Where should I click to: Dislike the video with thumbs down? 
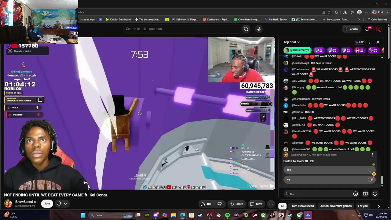click(x=219, y=204)
